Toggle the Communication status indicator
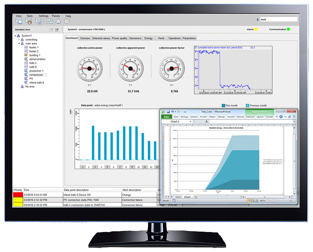This screenshot has height=252, width=313. coord(288,29)
